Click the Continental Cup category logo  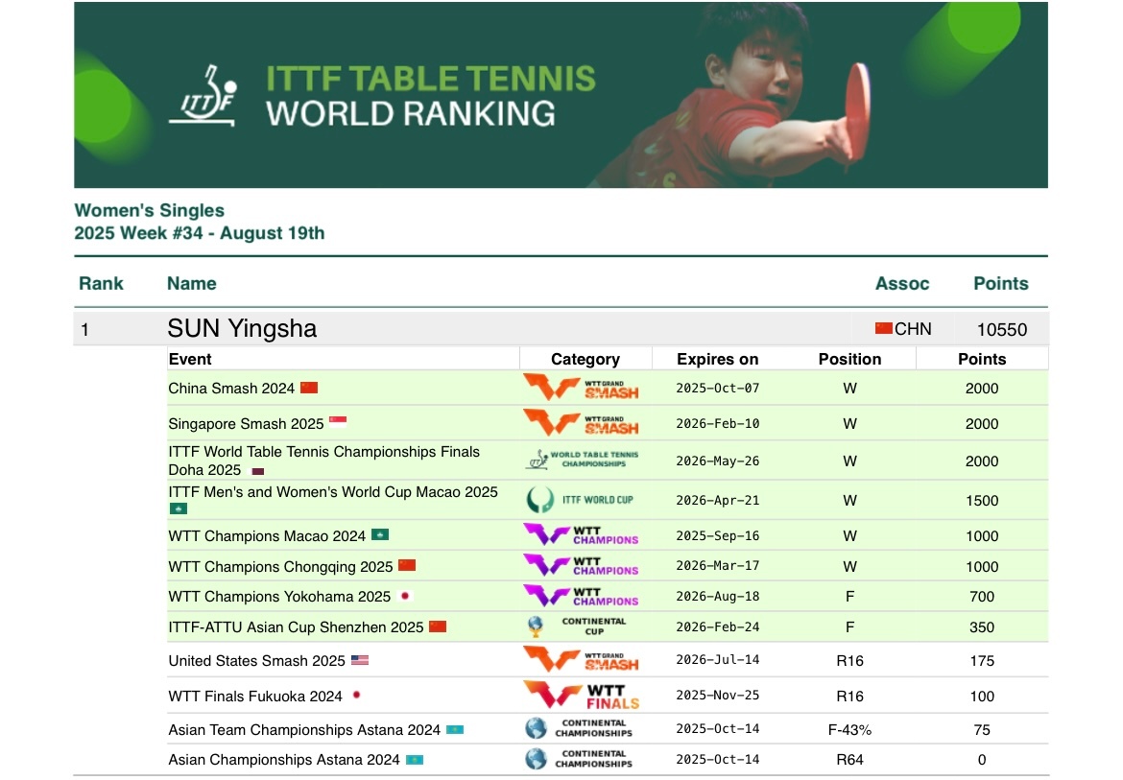point(577,626)
